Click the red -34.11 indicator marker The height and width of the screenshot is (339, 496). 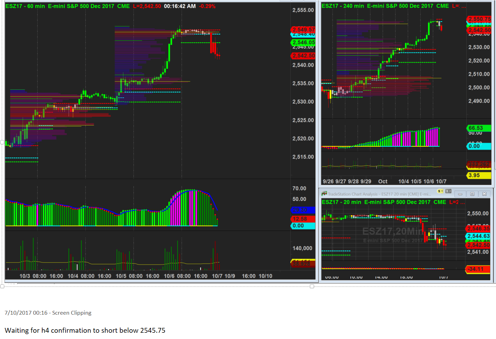click(478, 269)
